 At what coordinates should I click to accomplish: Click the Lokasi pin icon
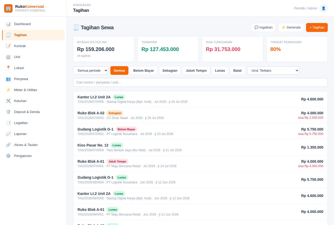click(x=8, y=68)
